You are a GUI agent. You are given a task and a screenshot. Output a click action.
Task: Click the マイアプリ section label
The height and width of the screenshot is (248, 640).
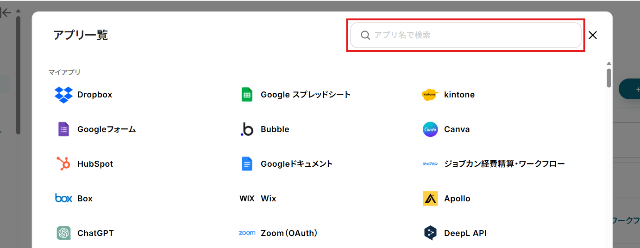click(x=64, y=72)
